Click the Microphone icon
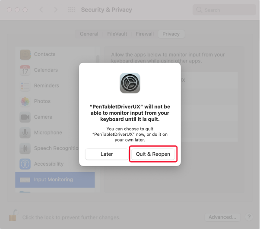 25,133
